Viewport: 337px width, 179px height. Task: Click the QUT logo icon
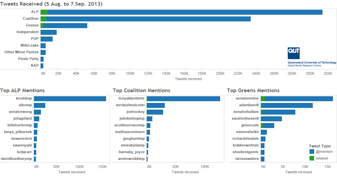294,53
